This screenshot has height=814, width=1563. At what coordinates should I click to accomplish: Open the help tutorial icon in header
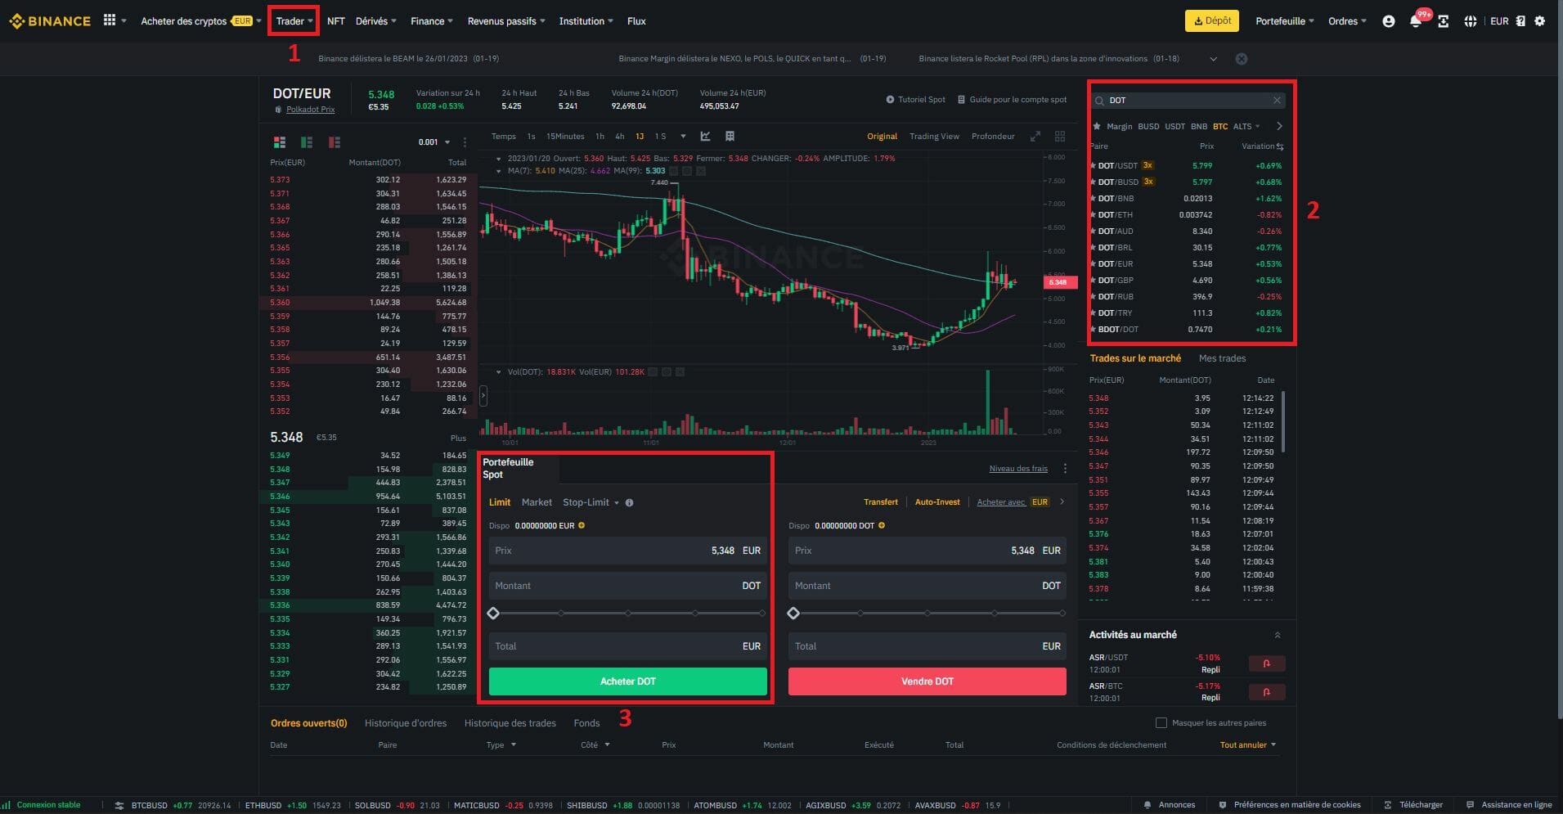click(1520, 21)
